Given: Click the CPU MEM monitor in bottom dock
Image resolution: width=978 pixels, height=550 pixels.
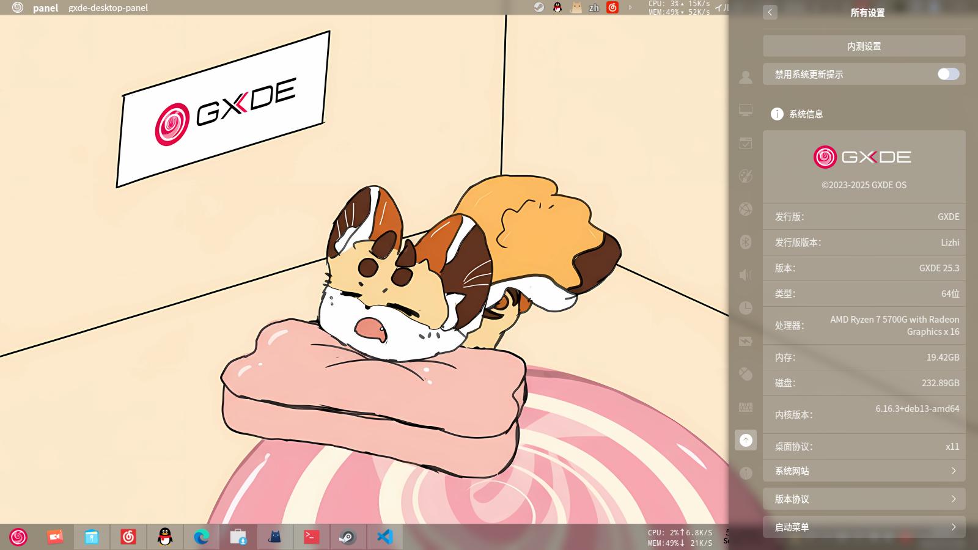Looking at the screenshot, I should (x=680, y=537).
